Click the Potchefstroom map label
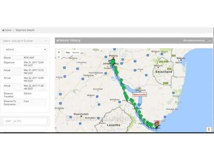Viewport: 214px width, 161px height. tap(96, 73)
